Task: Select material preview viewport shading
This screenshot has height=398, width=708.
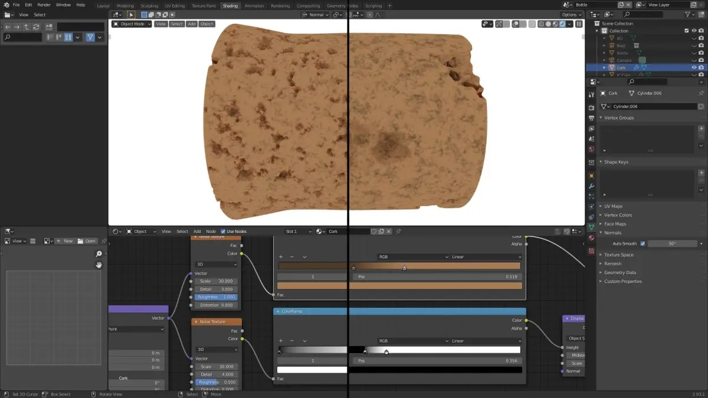Action: tap(555, 24)
